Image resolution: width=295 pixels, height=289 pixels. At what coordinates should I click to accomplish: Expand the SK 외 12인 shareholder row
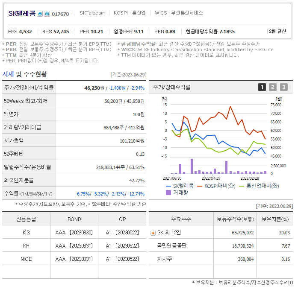pos(153,233)
